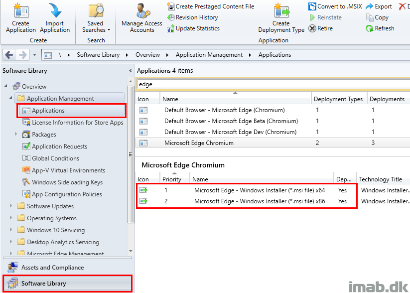Screen dimensions: 410x293
Task: Expand the Software Updates folder
Action: 11,206
